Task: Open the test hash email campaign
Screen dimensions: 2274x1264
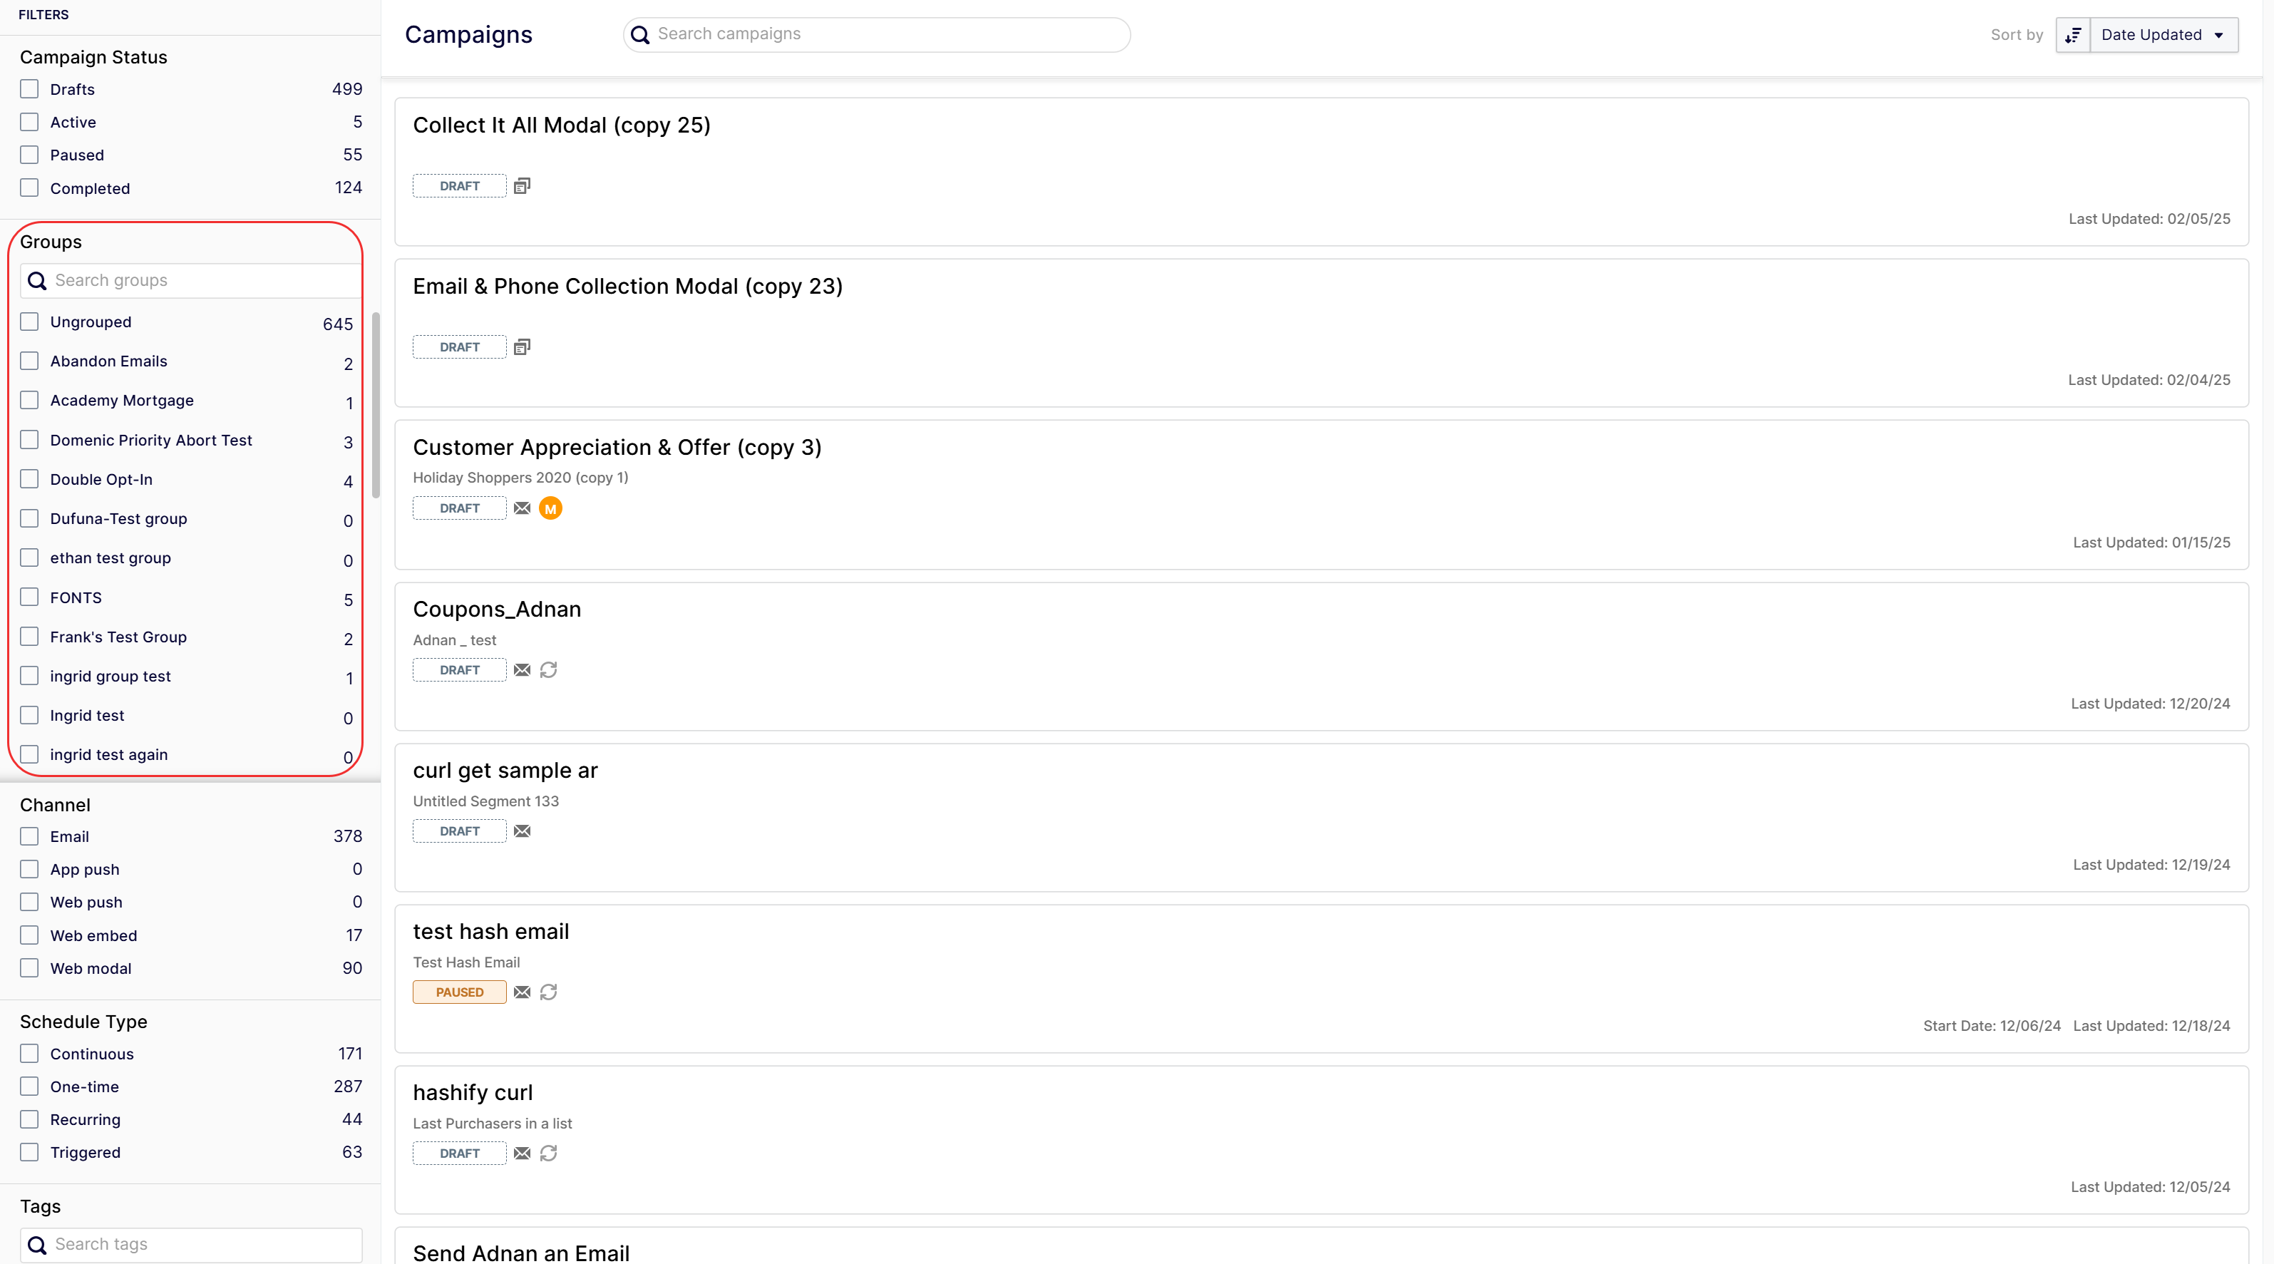Action: click(491, 931)
